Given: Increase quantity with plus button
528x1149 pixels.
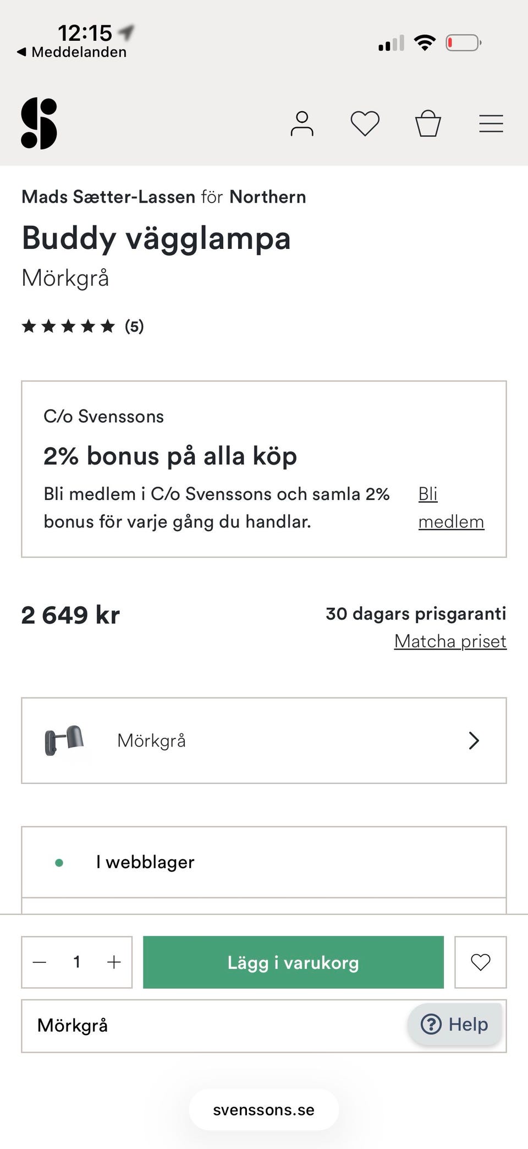Looking at the screenshot, I should tap(114, 962).
